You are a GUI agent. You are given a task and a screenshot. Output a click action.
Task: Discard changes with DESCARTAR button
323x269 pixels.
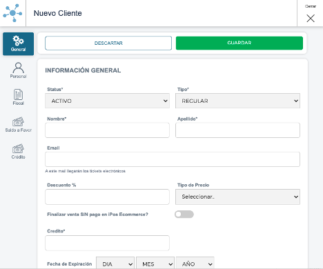point(108,43)
